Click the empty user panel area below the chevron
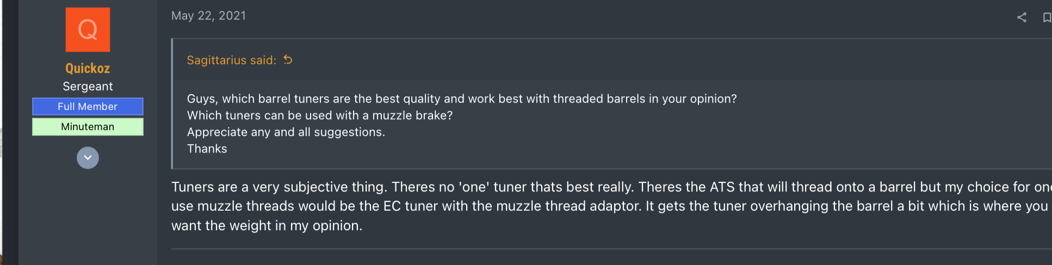The width and height of the screenshot is (1052, 265). click(x=88, y=218)
